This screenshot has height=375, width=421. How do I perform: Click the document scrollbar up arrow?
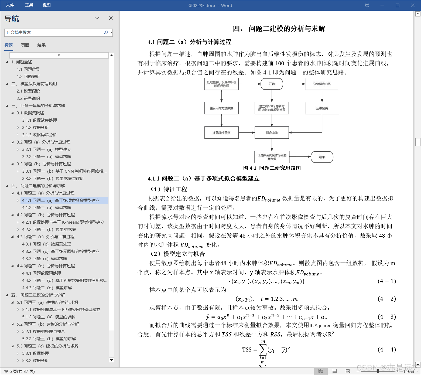point(418,14)
